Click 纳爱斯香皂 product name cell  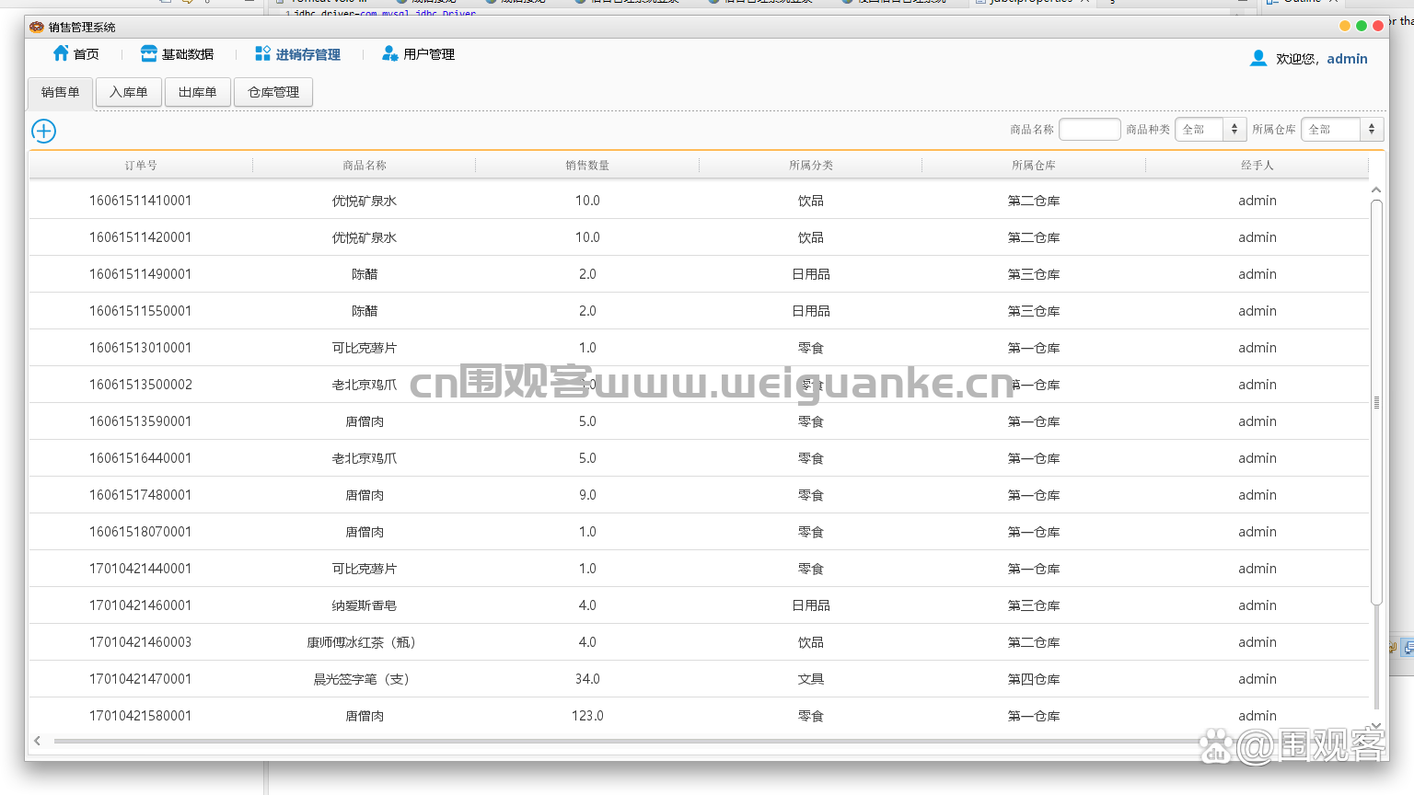[x=365, y=605]
